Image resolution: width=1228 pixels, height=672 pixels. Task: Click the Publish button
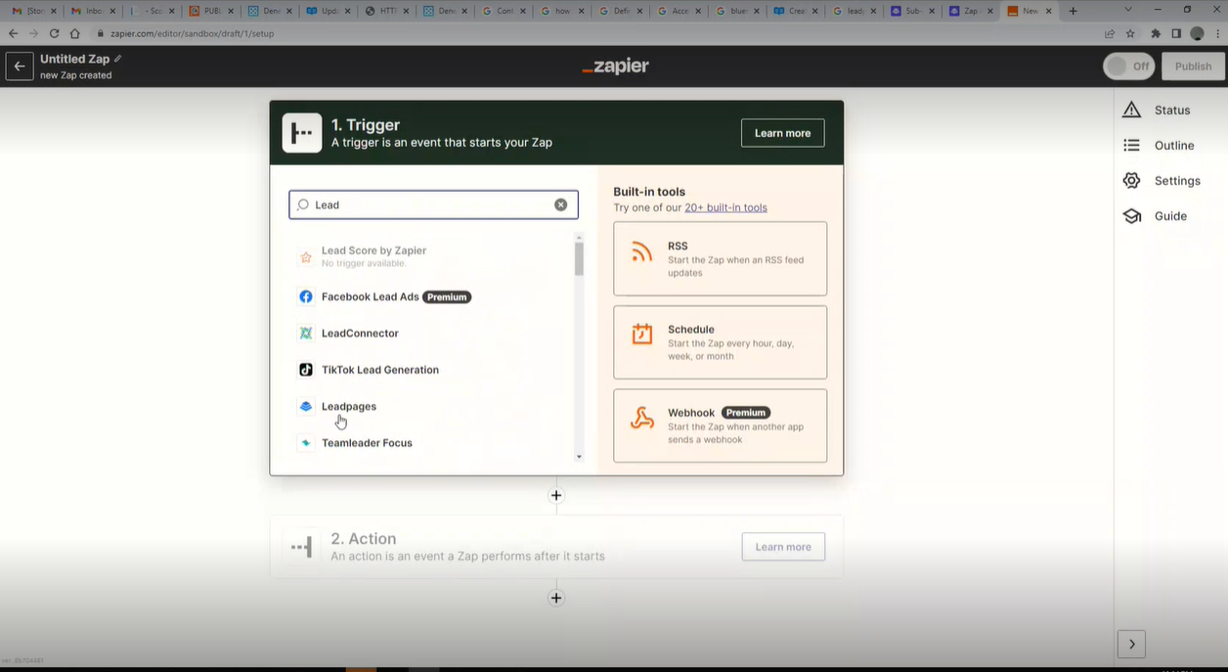click(1193, 67)
